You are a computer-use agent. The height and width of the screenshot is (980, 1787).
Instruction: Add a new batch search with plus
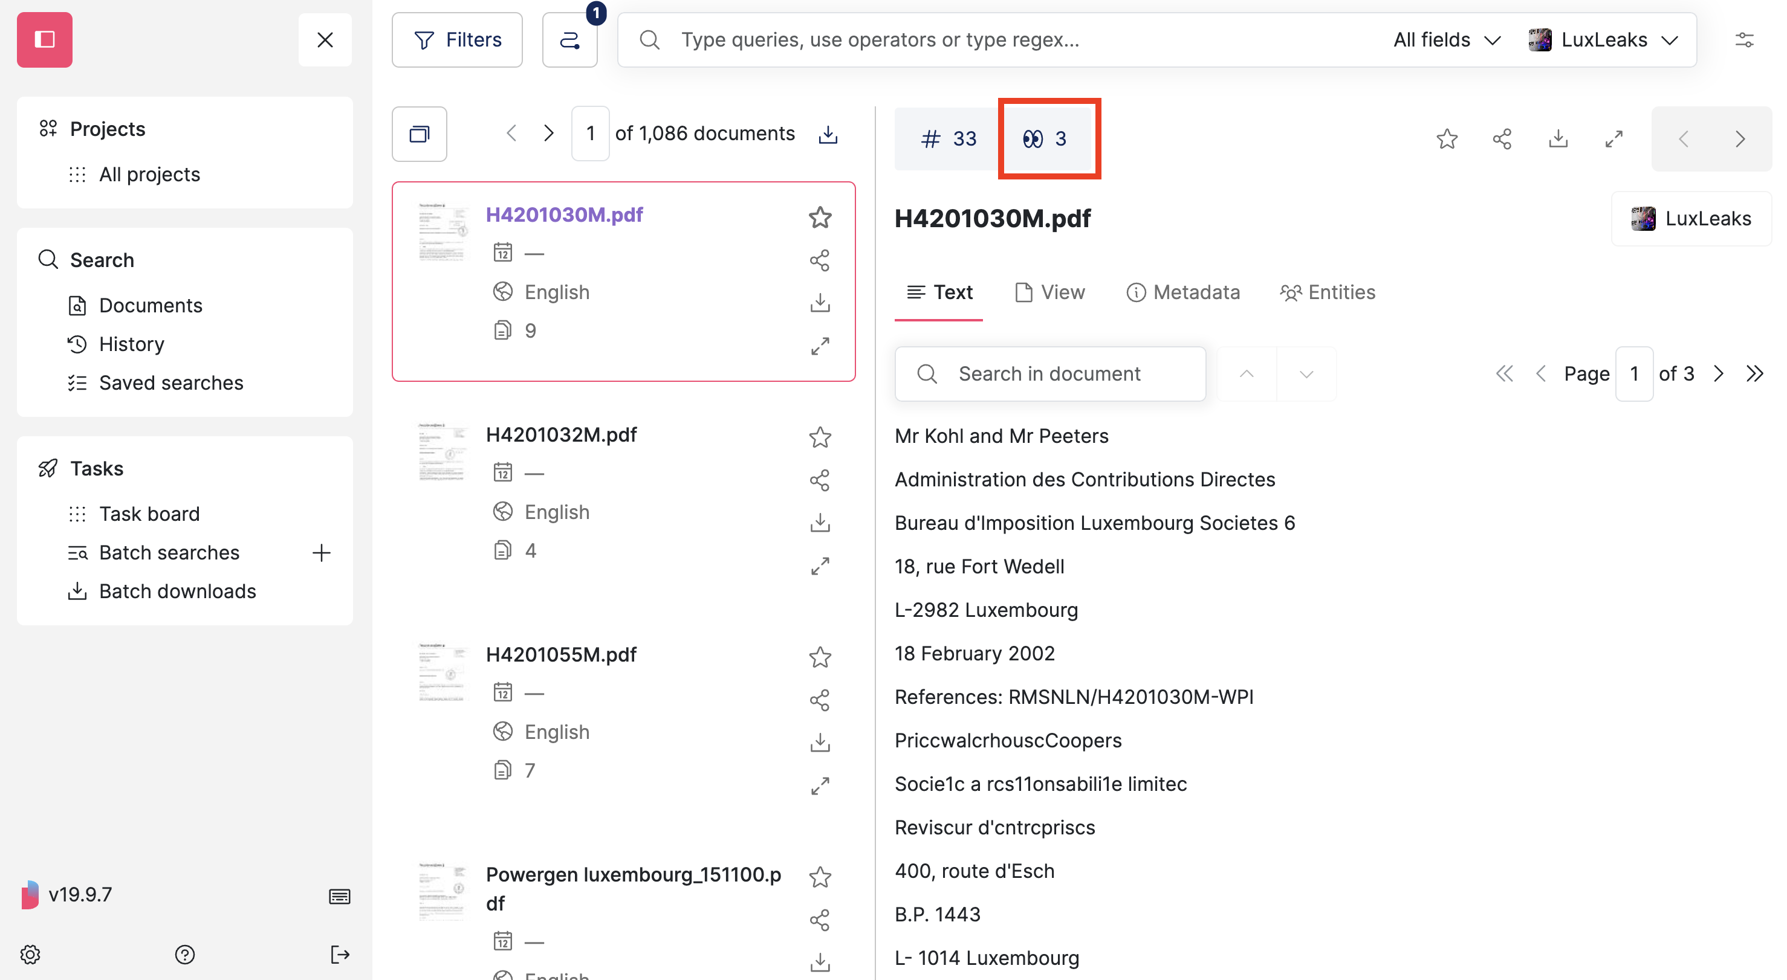click(321, 553)
